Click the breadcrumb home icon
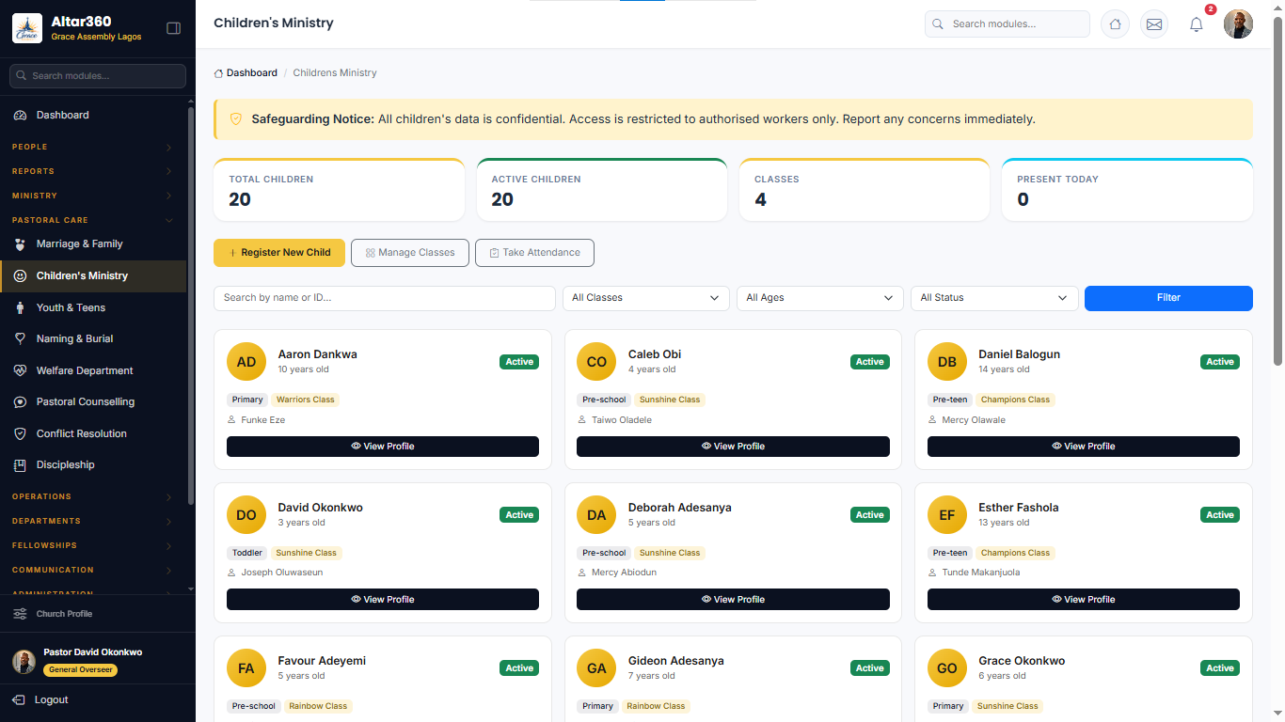The height and width of the screenshot is (722, 1285). click(218, 73)
